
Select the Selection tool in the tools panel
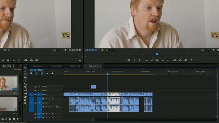click(25, 68)
